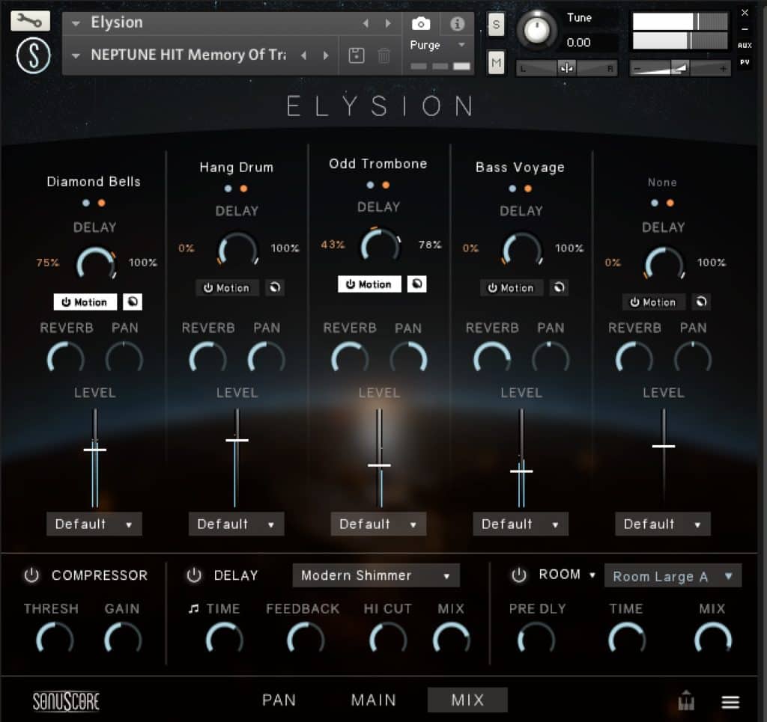Click the Diamond Bells motion randomize icon
This screenshot has width=767, height=722.
(133, 302)
